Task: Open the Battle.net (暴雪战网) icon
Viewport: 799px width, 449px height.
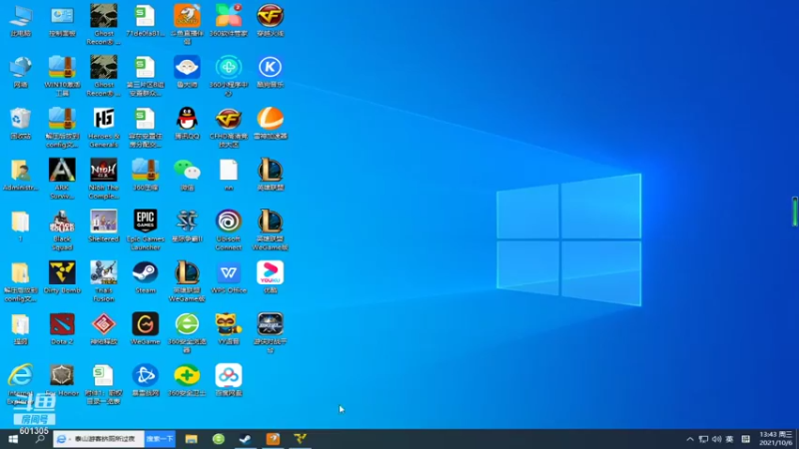Action: [145, 381]
